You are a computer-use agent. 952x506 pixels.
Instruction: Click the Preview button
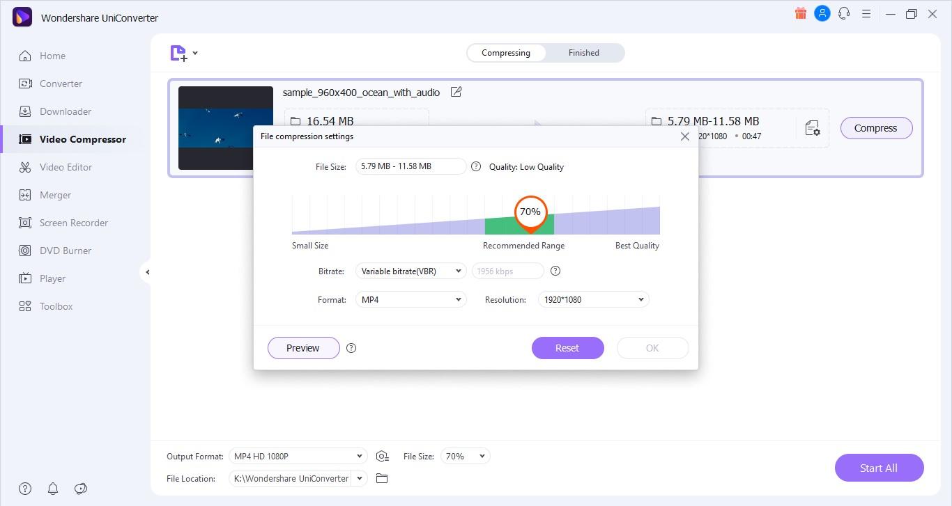303,348
